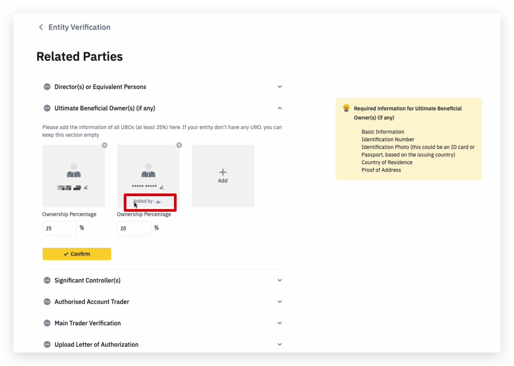Image resolution: width=514 pixels, height=366 pixels.
Task: Collapse Ultimate Beneficial Owner(s) section chevron
Action: 280,108
